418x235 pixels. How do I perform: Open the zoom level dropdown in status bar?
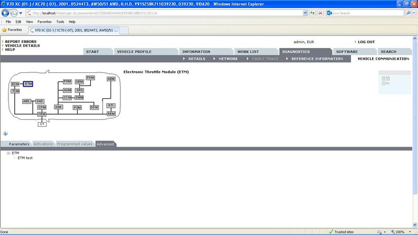click(409, 232)
